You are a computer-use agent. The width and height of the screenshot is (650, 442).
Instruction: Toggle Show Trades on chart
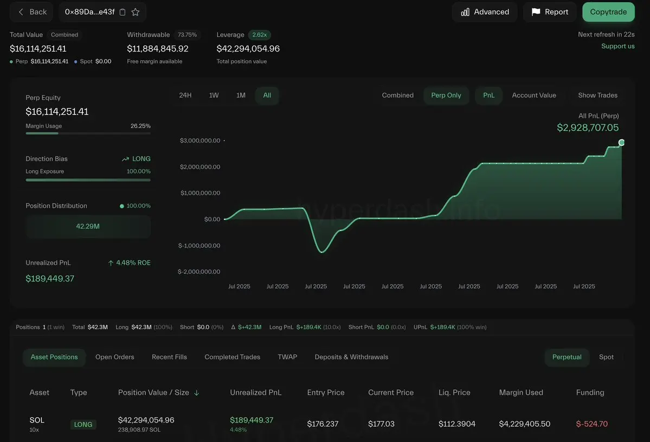click(x=598, y=95)
